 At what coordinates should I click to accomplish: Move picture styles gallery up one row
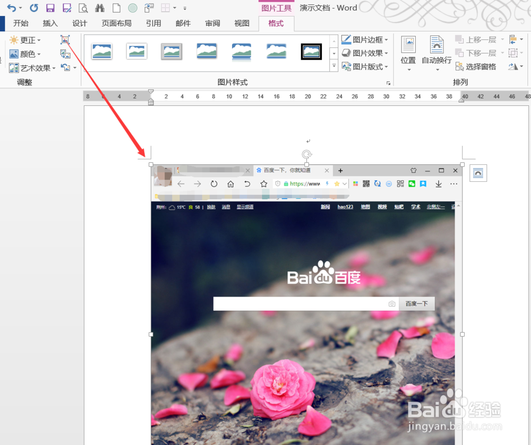coord(334,41)
